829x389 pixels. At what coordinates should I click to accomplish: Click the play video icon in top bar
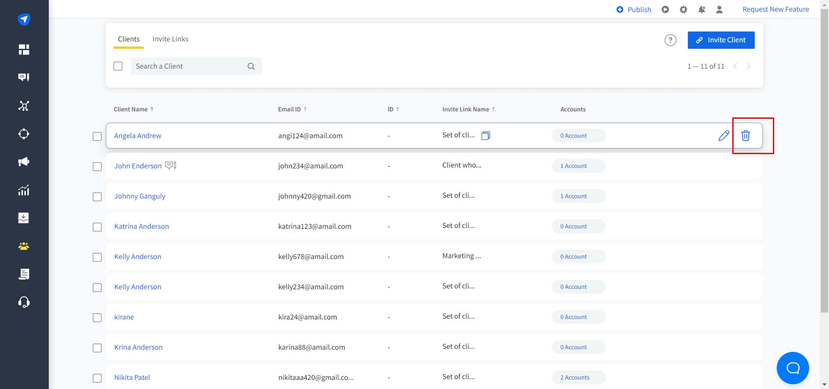tap(665, 9)
